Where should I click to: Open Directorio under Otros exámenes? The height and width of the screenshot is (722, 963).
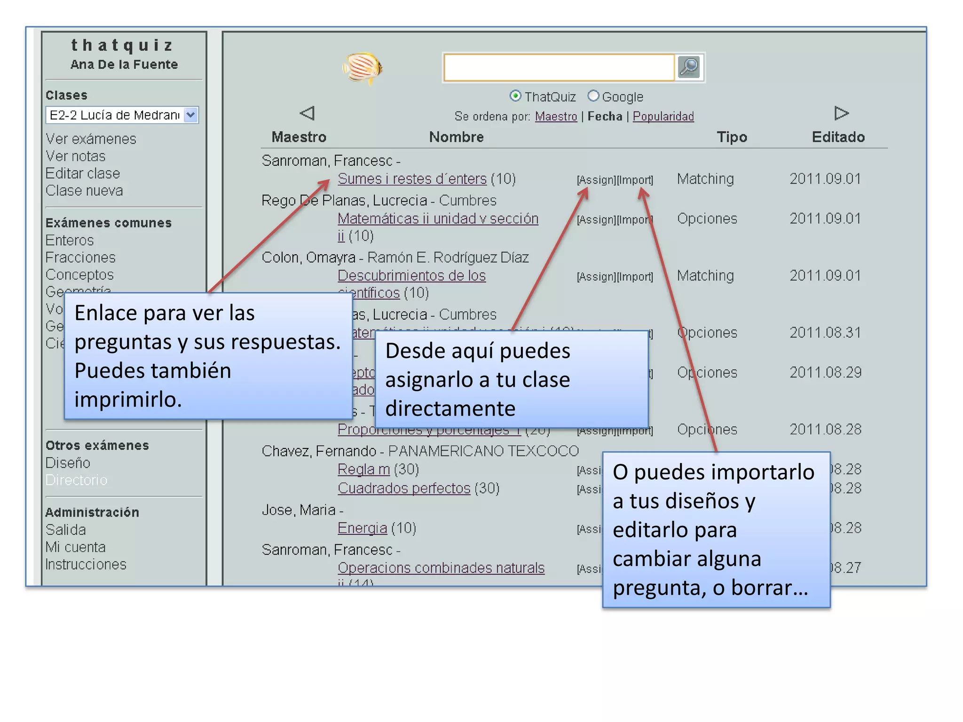tap(76, 480)
